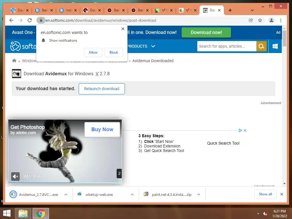Open File Explorer from the taskbar
Image resolution: width=292 pixels, height=219 pixels.
pos(23,213)
